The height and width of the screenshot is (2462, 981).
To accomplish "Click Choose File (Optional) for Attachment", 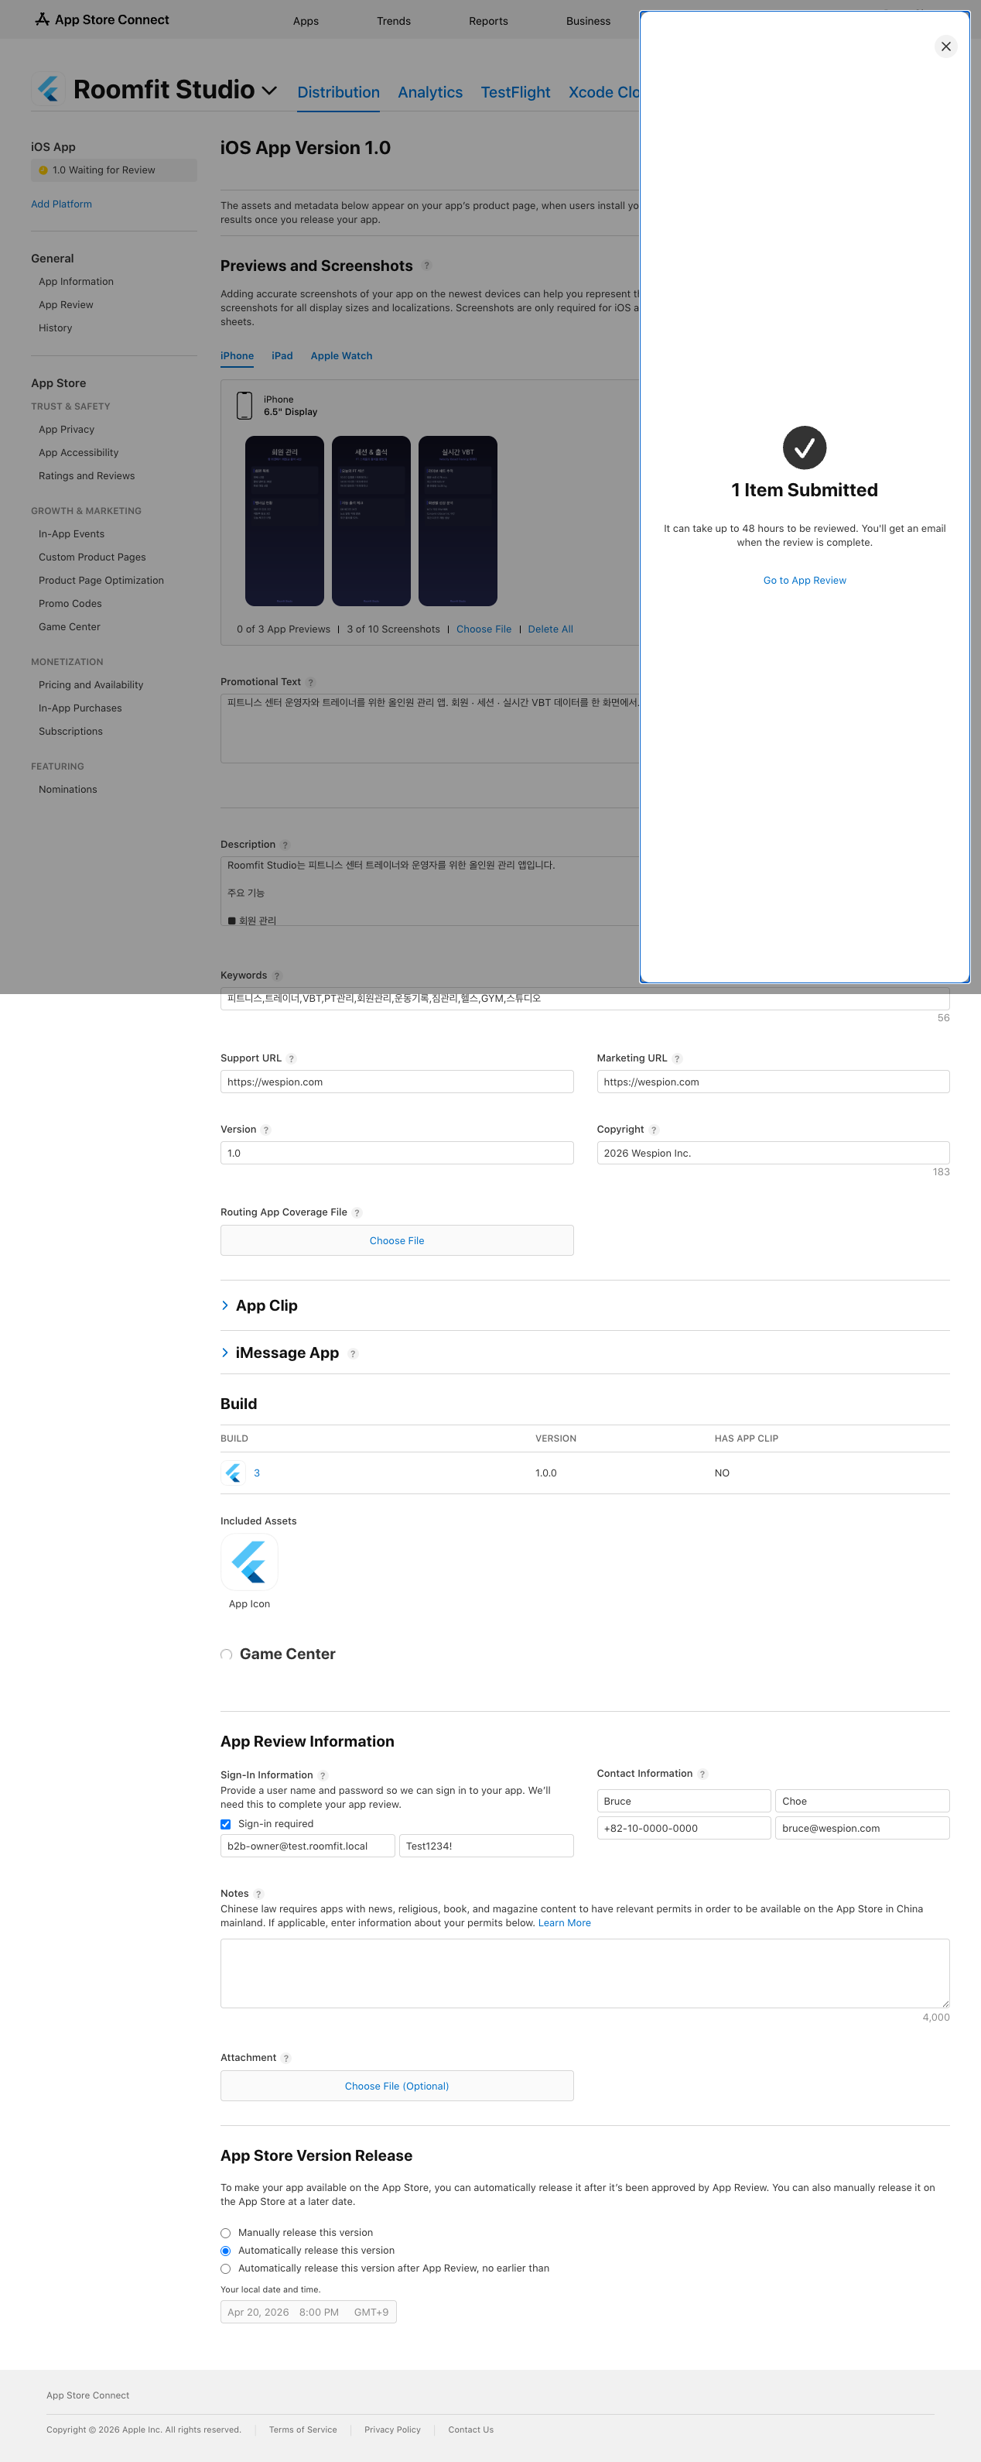I will click(x=396, y=2086).
